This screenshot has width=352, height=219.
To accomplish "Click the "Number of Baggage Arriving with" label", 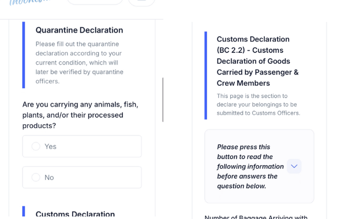I will (256, 217).
